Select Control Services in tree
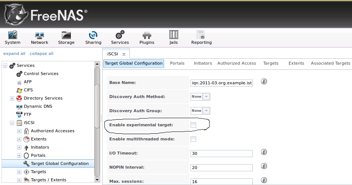Image resolution: width=352 pixels, height=185 pixels. click(41, 74)
